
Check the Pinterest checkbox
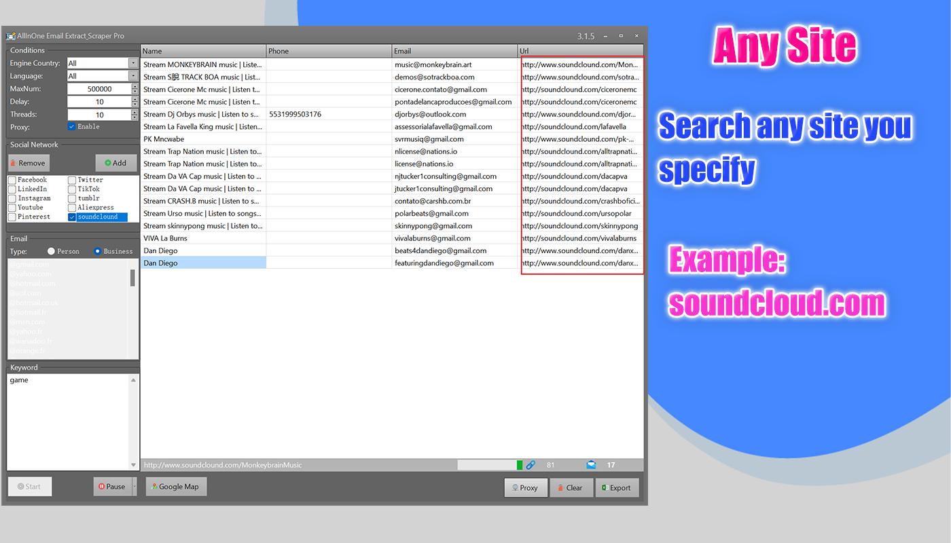point(12,217)
